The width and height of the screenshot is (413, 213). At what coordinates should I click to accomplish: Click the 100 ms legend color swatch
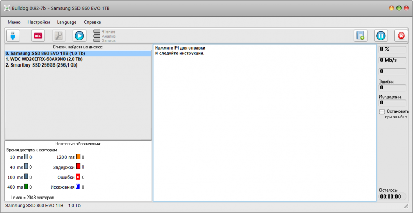pos(26,177)
